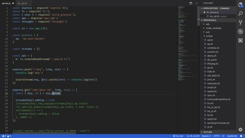Open demo.sh in the file tree

pyautogui.click(x=212, y=56)
